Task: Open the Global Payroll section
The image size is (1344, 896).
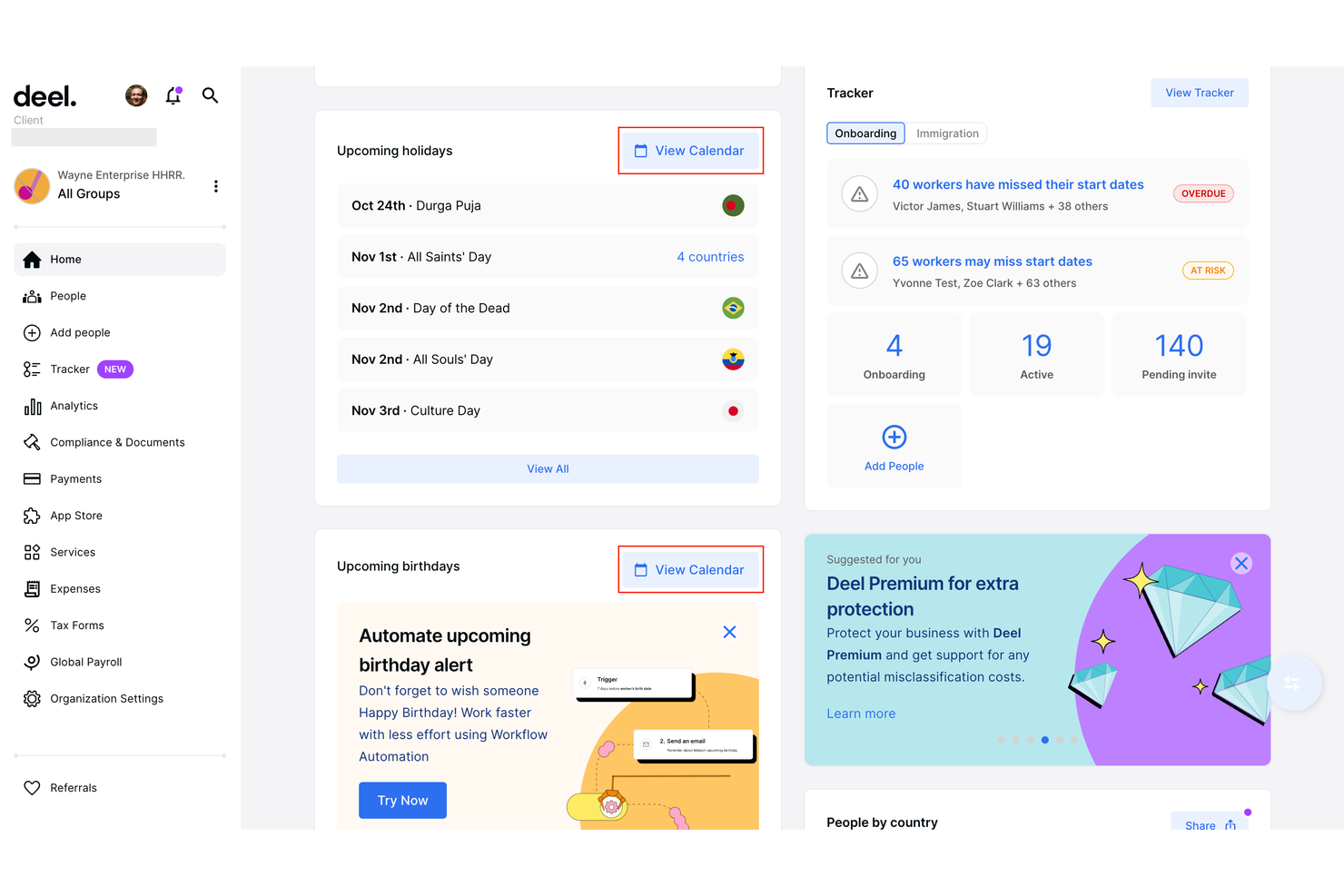Action: click(85, 661)
